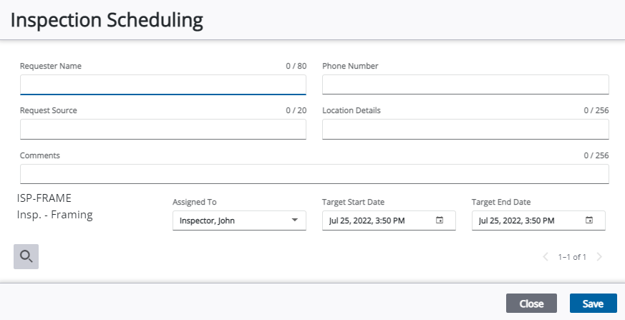Click the Close button
The height and width of the screenshot is (320, 625).
point(531,304)
